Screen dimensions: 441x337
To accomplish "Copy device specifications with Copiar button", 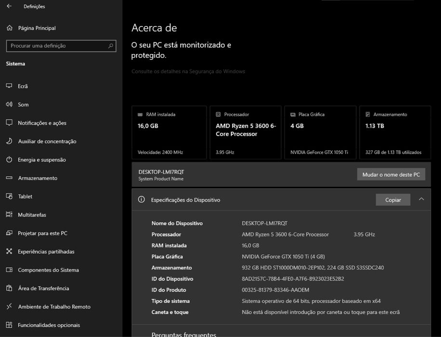I will pyautogui.click(x=393, y=200).
